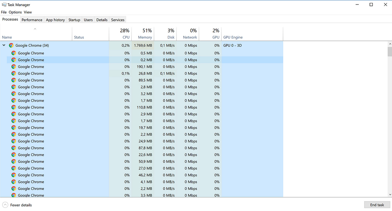Select the Chrome icon in the 2,8 MB row

[14, 87]
